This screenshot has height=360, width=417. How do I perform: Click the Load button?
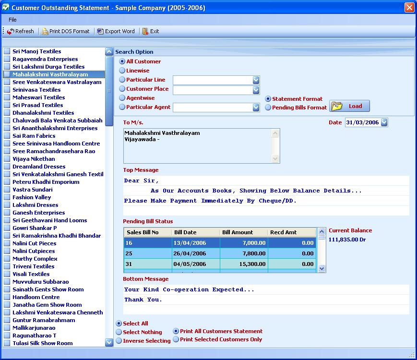pos(349,106)
